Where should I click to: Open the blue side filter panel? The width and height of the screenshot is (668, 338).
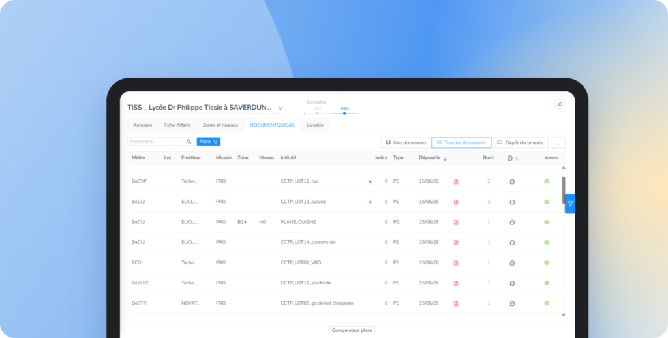(x=570, y=204)
